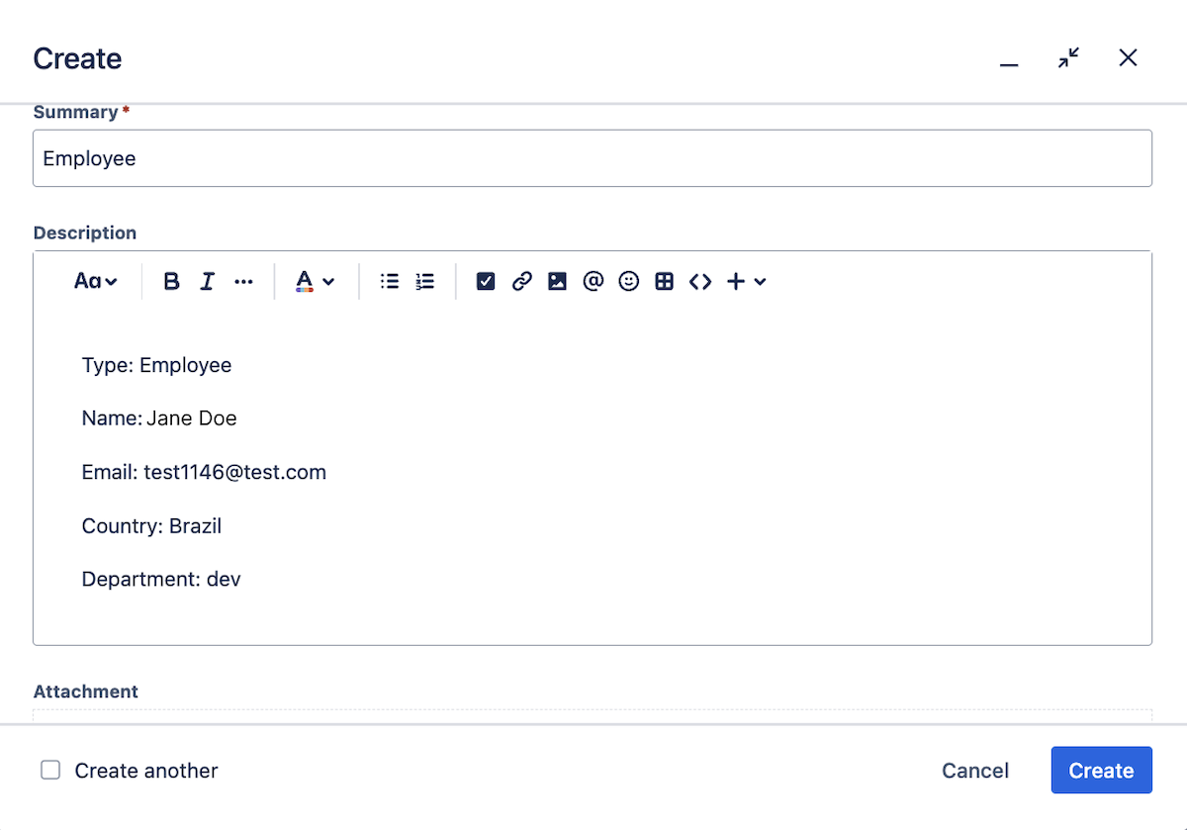Insert a numbered list
Viewport: 1187px width, 830px height.
click(x=424, y=281)
